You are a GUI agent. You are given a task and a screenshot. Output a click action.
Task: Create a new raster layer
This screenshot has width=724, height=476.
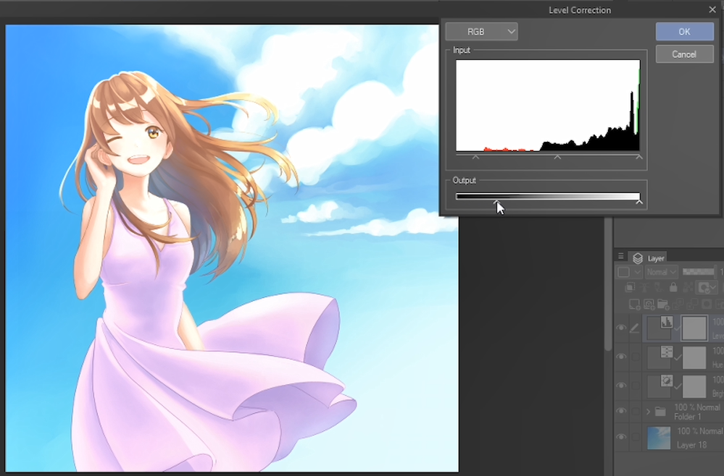point(634,304)
